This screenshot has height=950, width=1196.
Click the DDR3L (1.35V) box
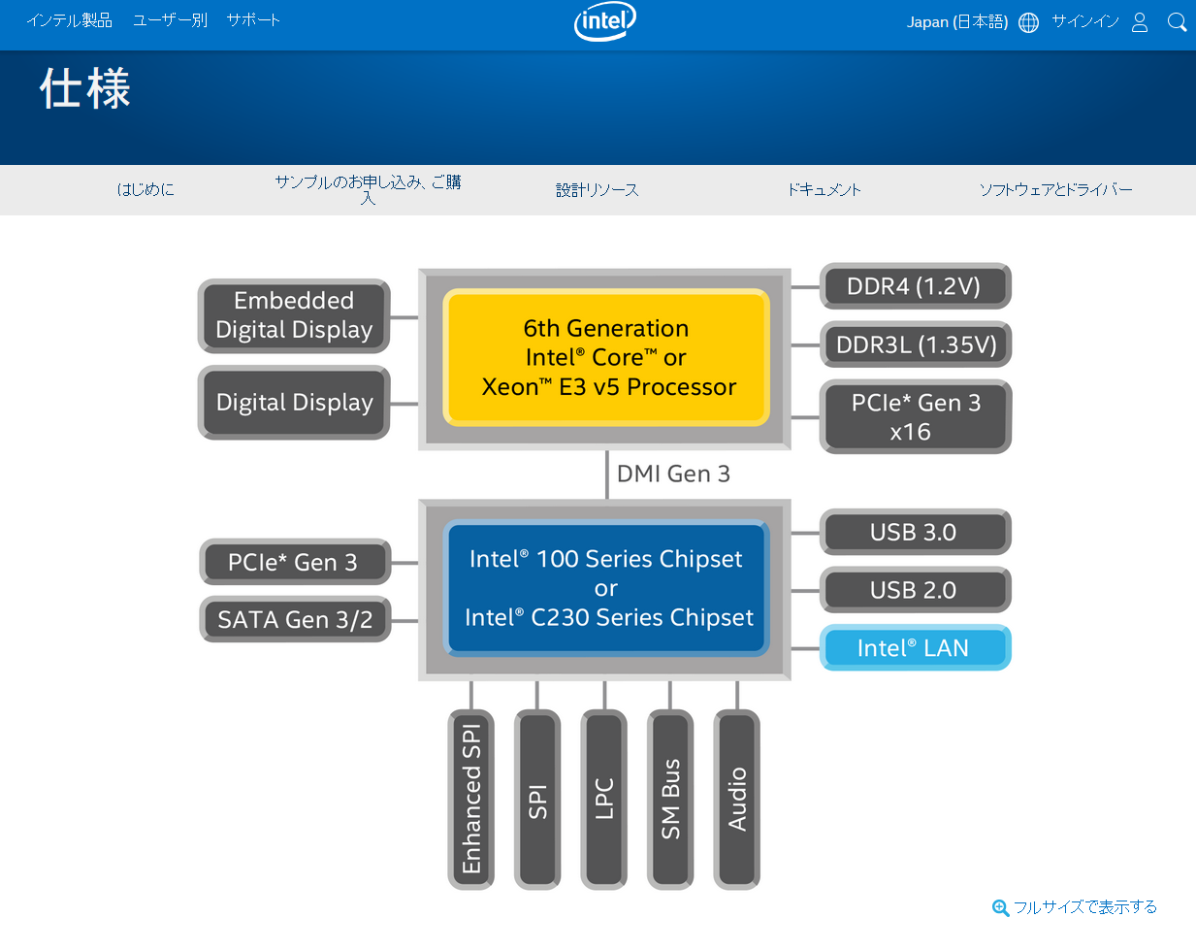click(916, 344)
